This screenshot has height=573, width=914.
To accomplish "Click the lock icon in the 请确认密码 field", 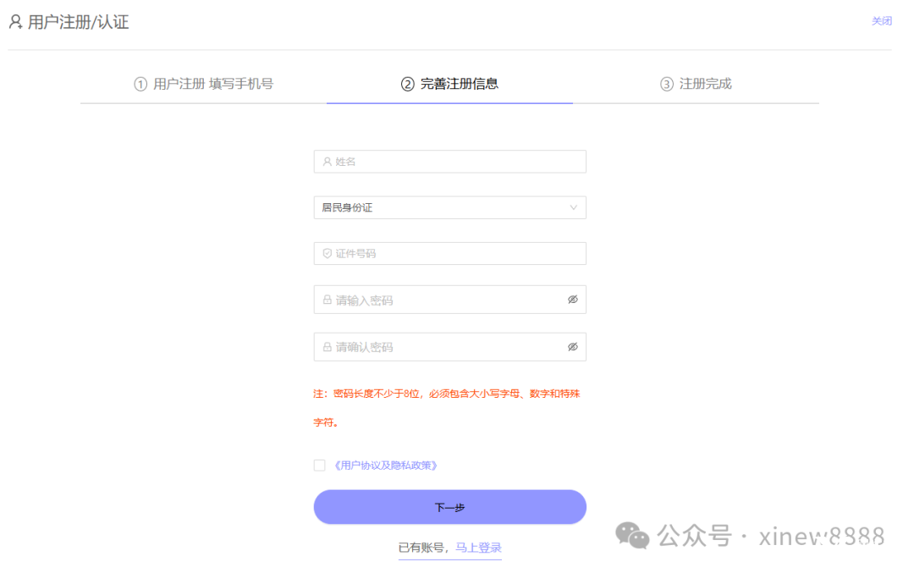I will tap(327, 347).
